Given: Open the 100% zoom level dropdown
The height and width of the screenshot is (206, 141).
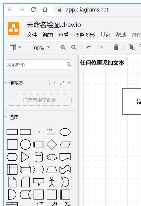Looking at the screenshot, I should [x=41, y=48].
